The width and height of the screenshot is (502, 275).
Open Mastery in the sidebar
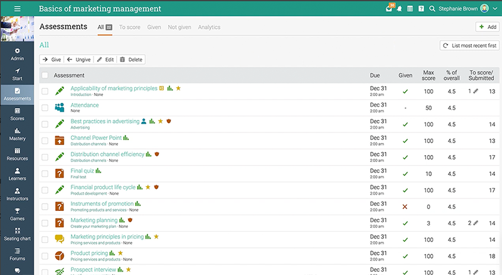point(18,134)
